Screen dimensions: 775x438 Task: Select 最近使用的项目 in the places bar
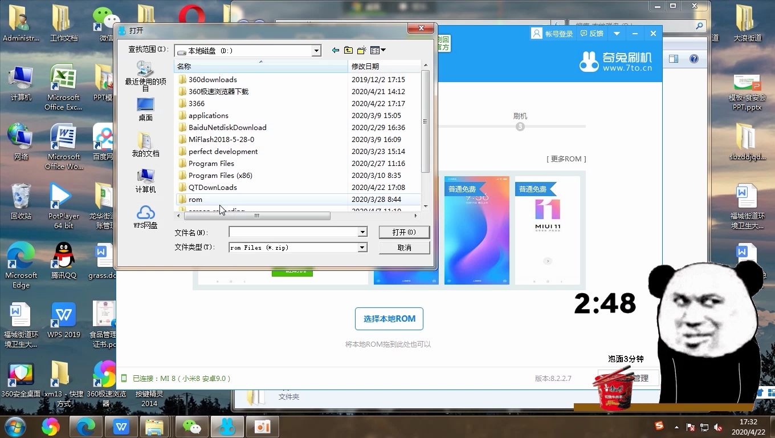coord(145,76)
